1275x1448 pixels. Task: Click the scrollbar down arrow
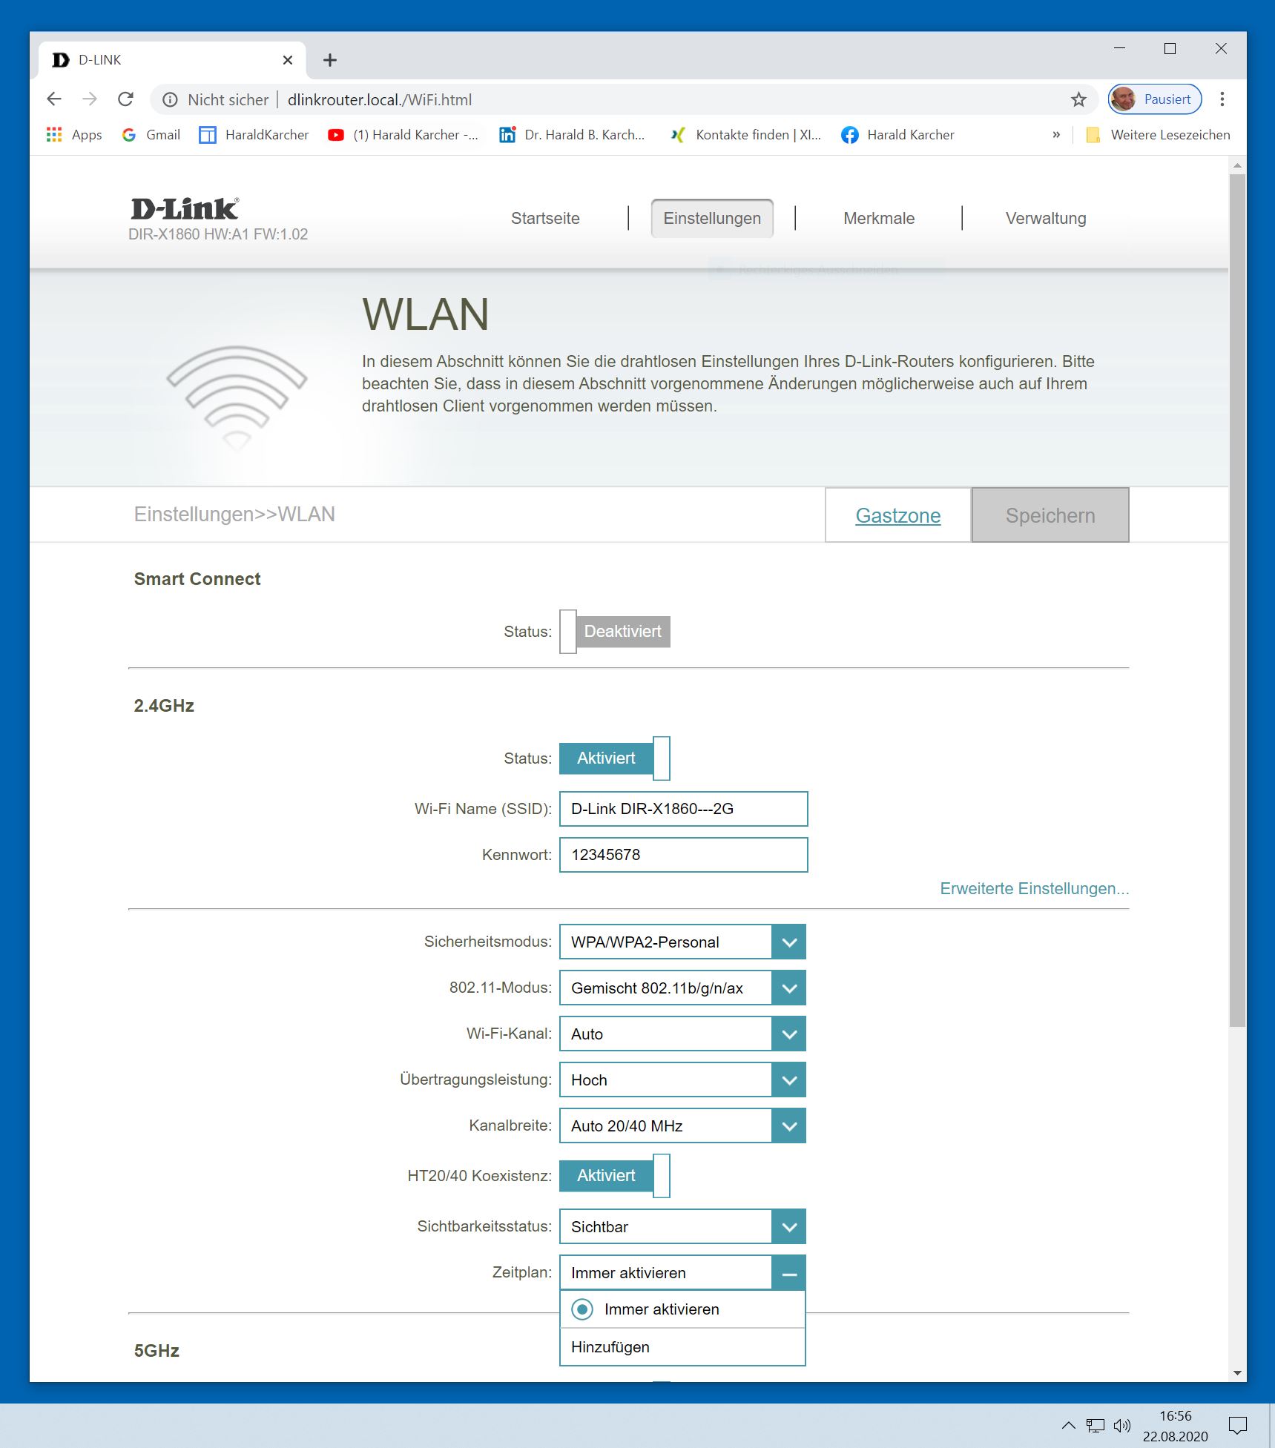coord(1237,1373)
